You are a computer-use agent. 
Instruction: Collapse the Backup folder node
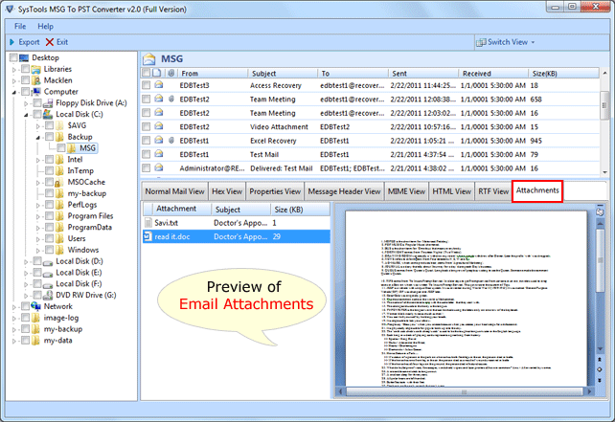pos(37,138)
